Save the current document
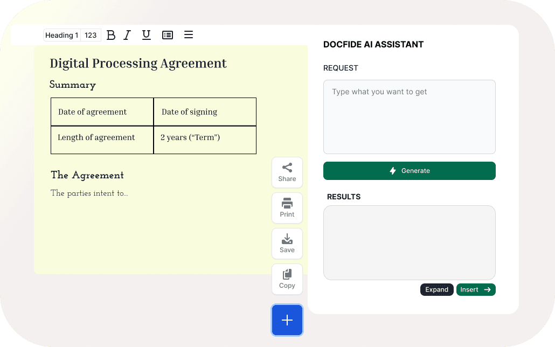Image resolution: width=555 pixels, height=347 pixels. pos(287,243)
